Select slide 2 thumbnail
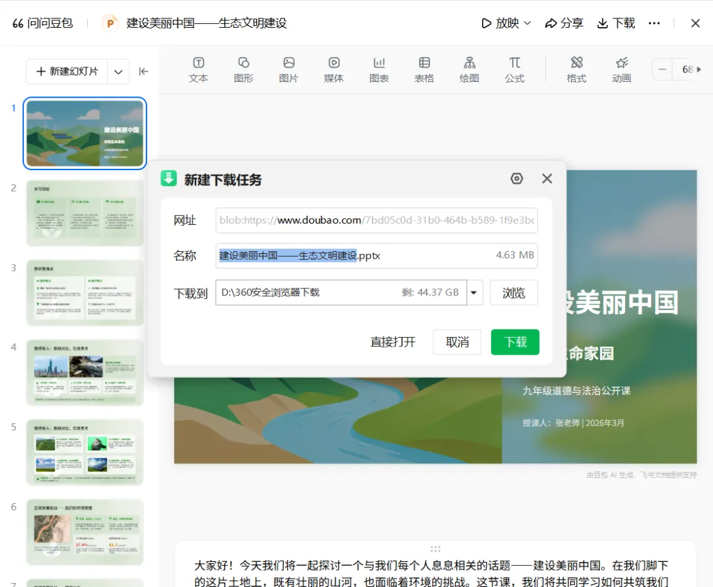The width and height of the screenshot is (713, 587). 85,213
